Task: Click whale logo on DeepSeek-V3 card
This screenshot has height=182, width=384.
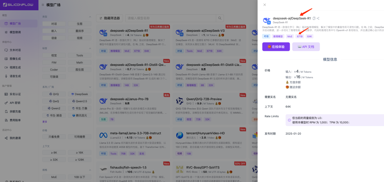Action: coord(180,33)
